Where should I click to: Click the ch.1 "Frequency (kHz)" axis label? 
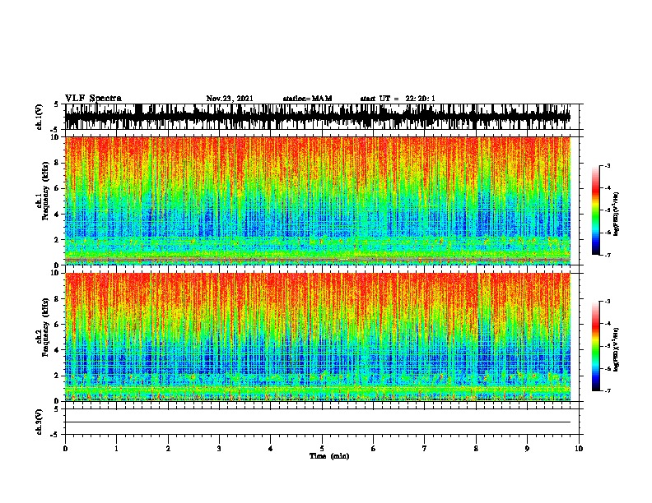pyautogui.click(x=45, y=191)
